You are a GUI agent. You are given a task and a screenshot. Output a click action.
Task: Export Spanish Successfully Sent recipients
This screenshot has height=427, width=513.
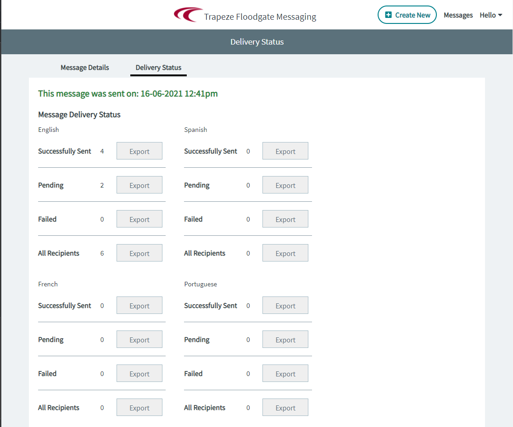click(285, 151)
